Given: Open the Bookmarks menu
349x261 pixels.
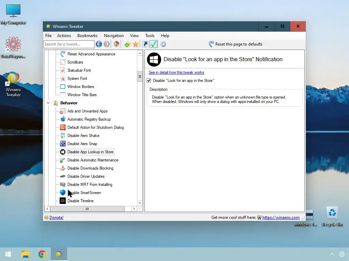Looking at the screenshot, I should pyautogui.click(x=87, y=35).
